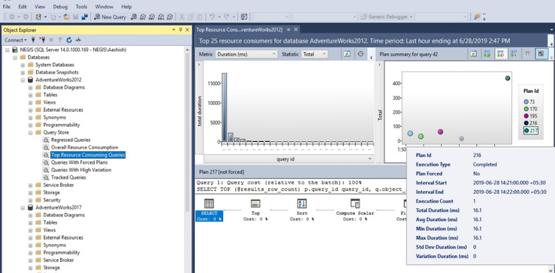The width and height of the screenshot is (555, 273).
Task: Collapse the AdventureWorks2017 database node
Action: pyautogui.click(x=22, y=207)
